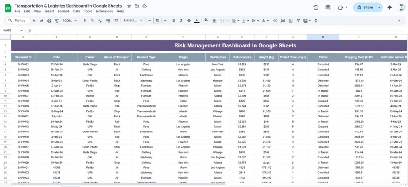Image resolution: width=408 pixels, height=187 pixels.
Task: Select the Maersk carrier cell
Action: click(x=90, y=96)
